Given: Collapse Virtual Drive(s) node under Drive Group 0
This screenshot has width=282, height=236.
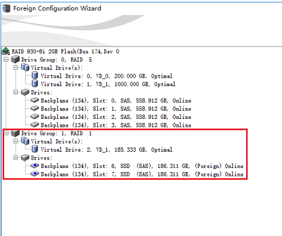Looking at the screenshot, I should click(x=16, y=68).
